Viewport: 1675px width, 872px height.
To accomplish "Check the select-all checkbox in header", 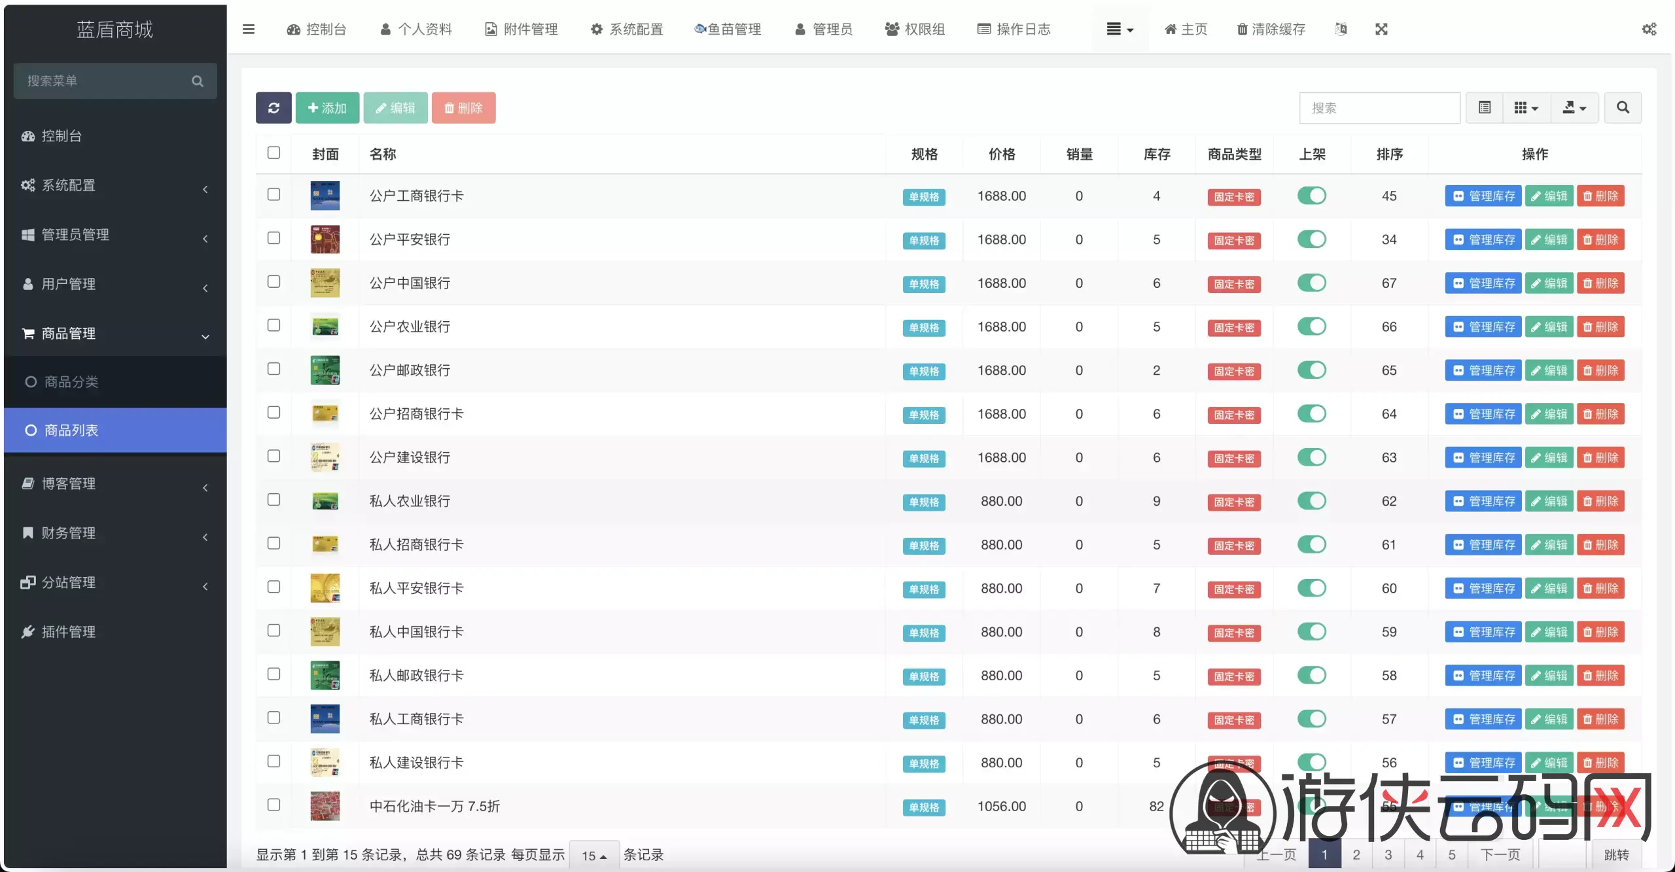I will (273, 152).
